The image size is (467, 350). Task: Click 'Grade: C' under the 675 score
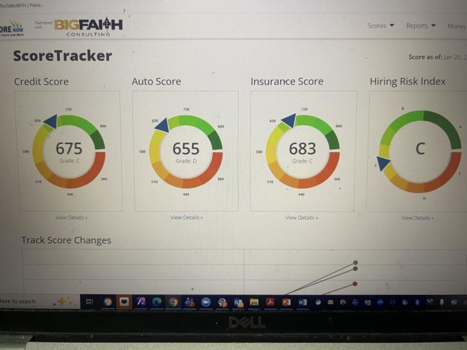69,161
